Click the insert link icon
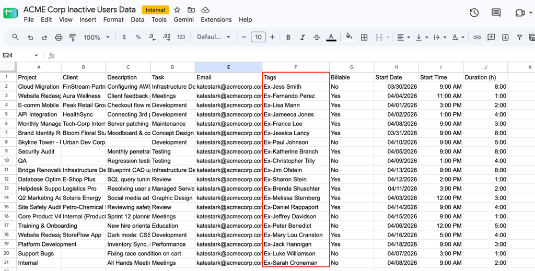The image size is (535, 271). [477, 37]
